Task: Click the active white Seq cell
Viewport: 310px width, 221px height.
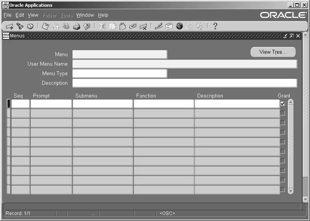Action: (x=20, y=104)
